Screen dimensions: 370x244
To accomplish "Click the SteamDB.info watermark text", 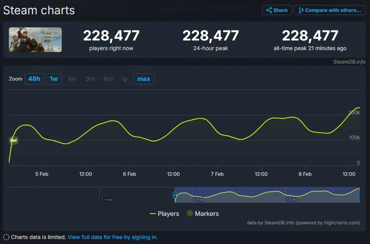I will click(349, 62).
